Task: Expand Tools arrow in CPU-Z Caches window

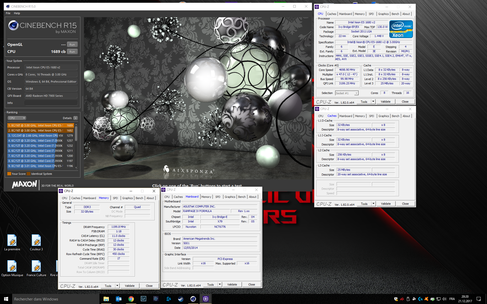Action: [373, 204]
